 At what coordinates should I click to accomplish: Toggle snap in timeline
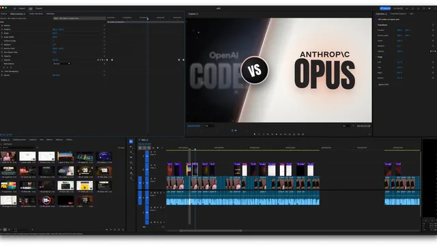pos(144,148)
